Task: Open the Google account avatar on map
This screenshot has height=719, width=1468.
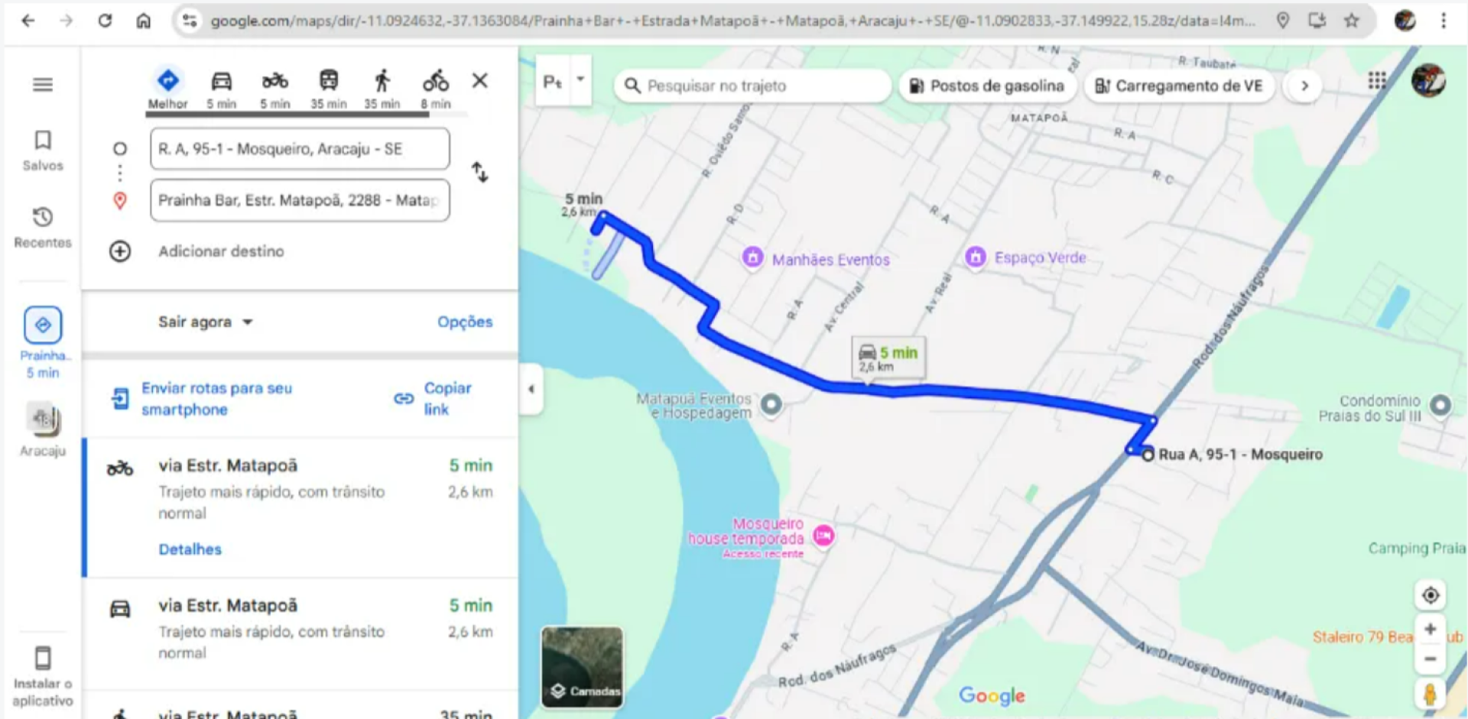Action: coord(1428,80)
